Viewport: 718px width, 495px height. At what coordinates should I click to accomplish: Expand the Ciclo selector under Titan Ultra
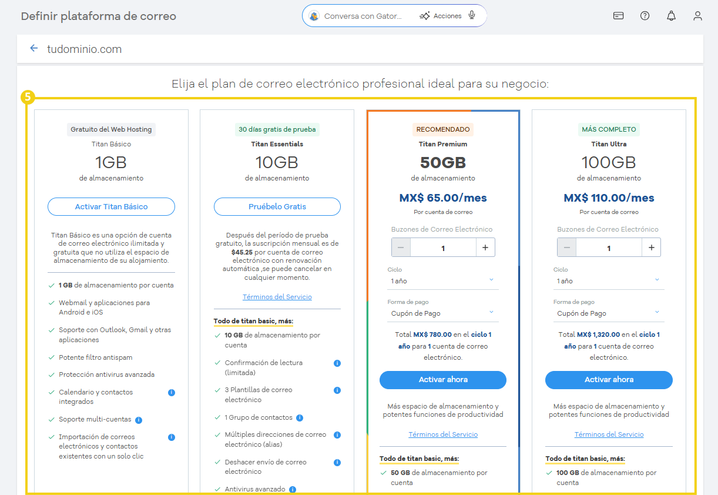click(609, 281)
